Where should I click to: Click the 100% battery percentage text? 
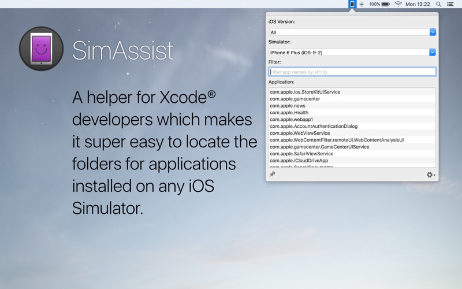374,4
